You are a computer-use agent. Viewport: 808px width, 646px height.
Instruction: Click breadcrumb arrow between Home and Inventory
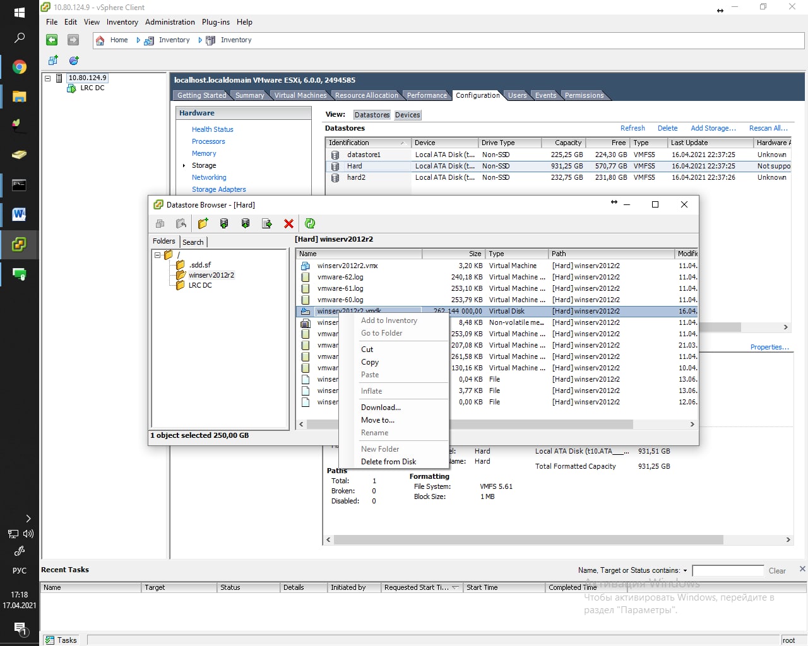point(138,40)
